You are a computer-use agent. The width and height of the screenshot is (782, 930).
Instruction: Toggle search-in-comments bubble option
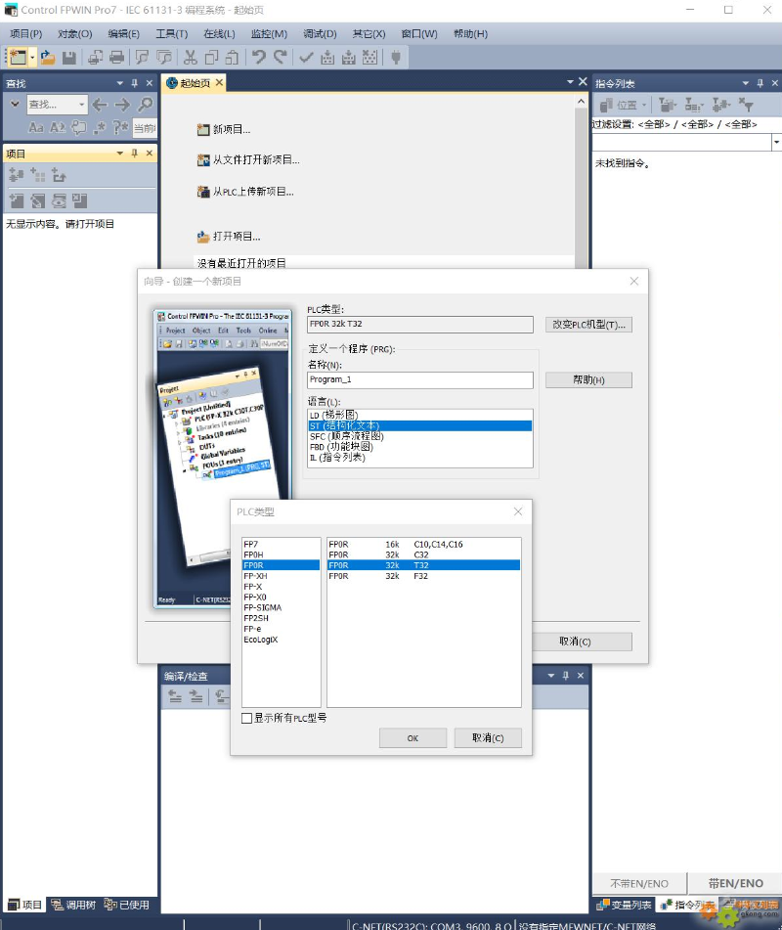click(78, 127)
